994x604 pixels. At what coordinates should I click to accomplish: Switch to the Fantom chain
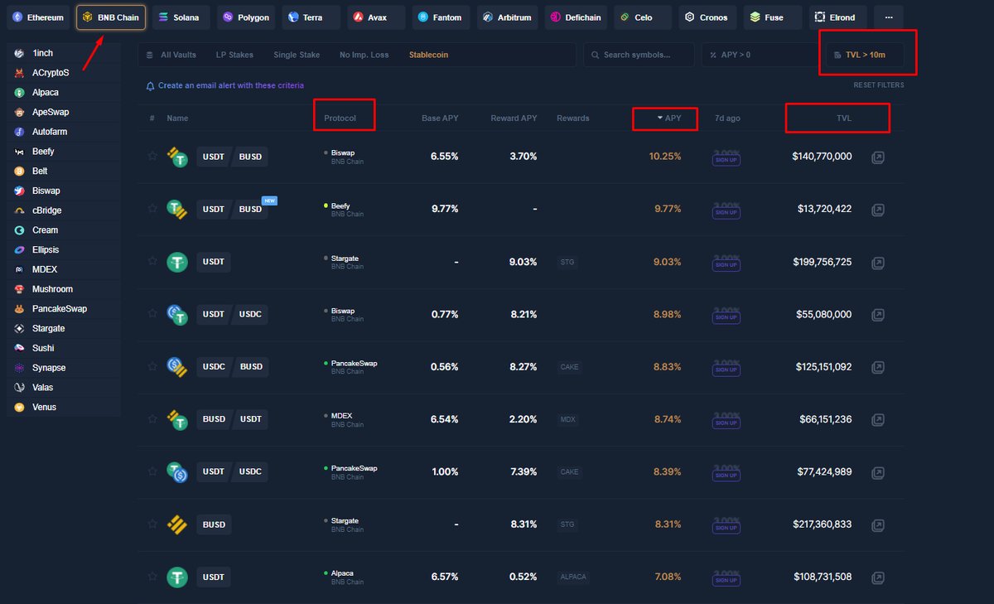pos(441,17)
